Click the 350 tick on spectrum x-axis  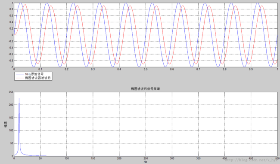pos(199,158)
